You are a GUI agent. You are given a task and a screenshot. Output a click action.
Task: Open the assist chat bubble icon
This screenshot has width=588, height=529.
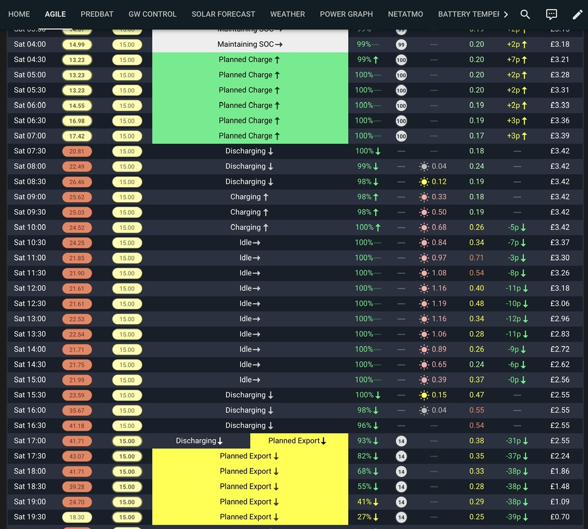[551, 14]
